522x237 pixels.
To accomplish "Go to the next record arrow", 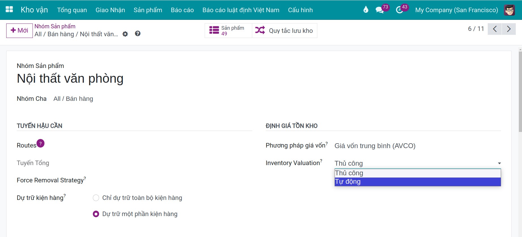I will (509, 29).
